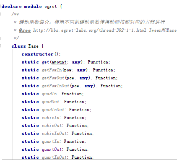Viewport: 187px width, 160px height.
Task: Toggle fold marker at comment end line
Action: click(x=0, y=38)
